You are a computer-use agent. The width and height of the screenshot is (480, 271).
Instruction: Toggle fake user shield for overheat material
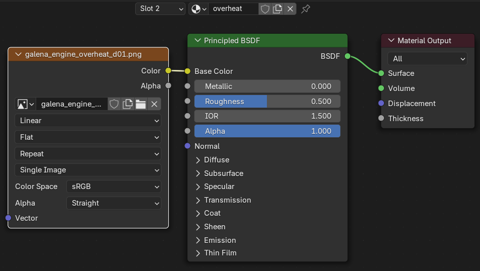pos(265,9)
